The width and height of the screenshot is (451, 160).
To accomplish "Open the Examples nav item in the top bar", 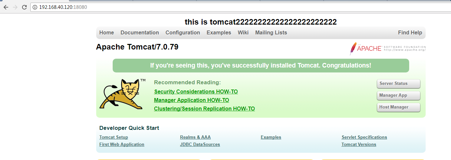I will [219, 32].
